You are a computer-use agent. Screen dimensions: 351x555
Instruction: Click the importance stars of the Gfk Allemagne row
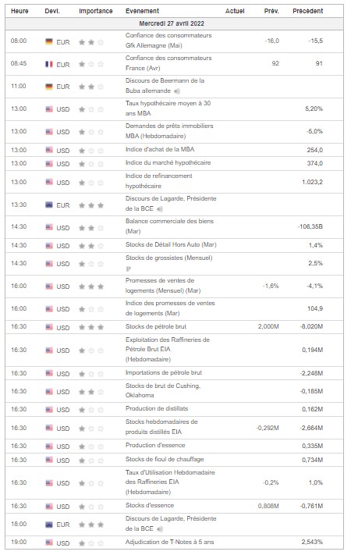click(91, 42)
